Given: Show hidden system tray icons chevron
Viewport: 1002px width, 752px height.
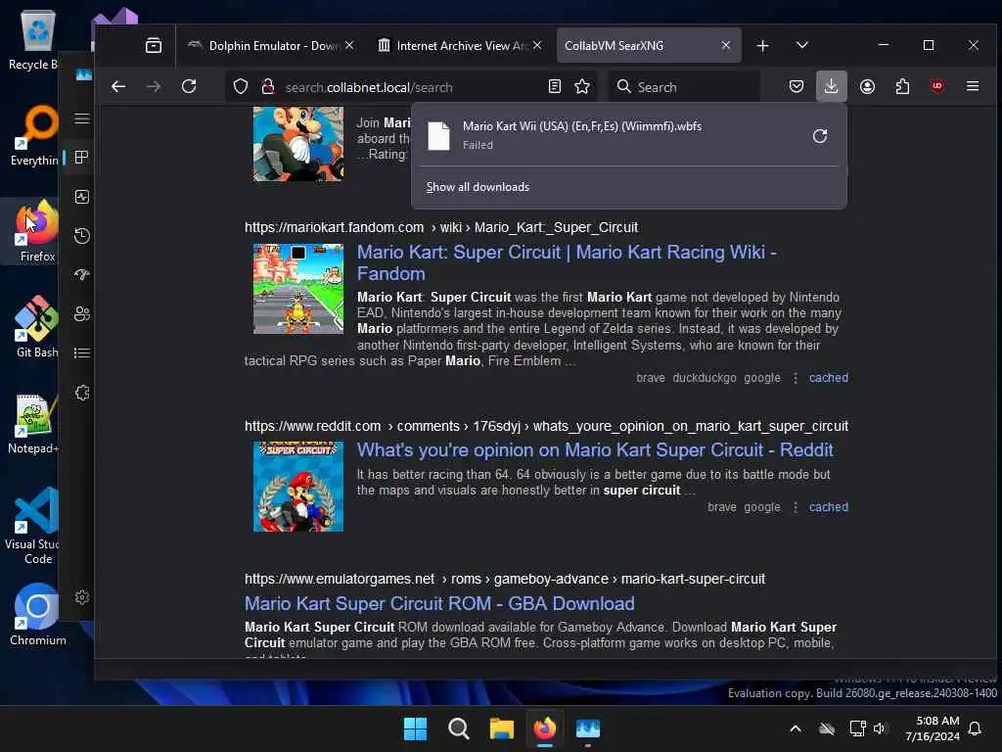Looking at the screenshot, I should (795, 728).
